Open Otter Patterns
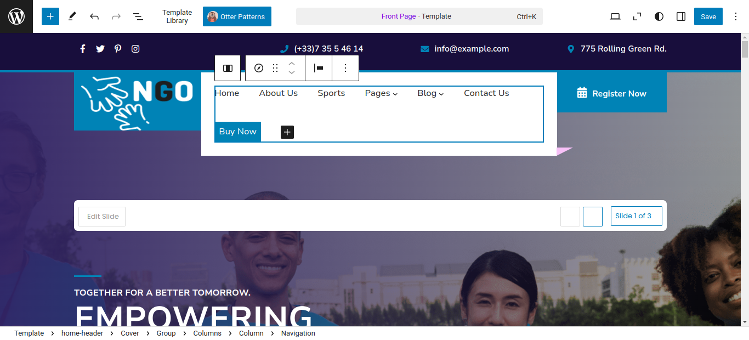 click(x=237, y=16)
